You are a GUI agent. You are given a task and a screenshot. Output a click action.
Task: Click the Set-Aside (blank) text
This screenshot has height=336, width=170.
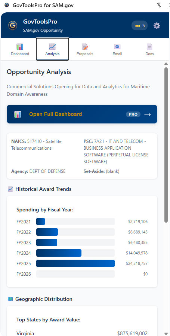pyautogui.click(x=102, y=171)
